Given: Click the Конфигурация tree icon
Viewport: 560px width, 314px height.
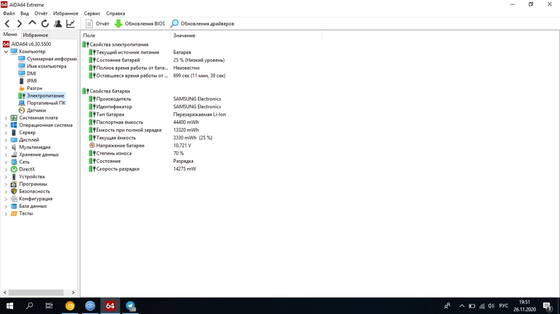Looking at the screenshot, I should click(x=14, y=199).
